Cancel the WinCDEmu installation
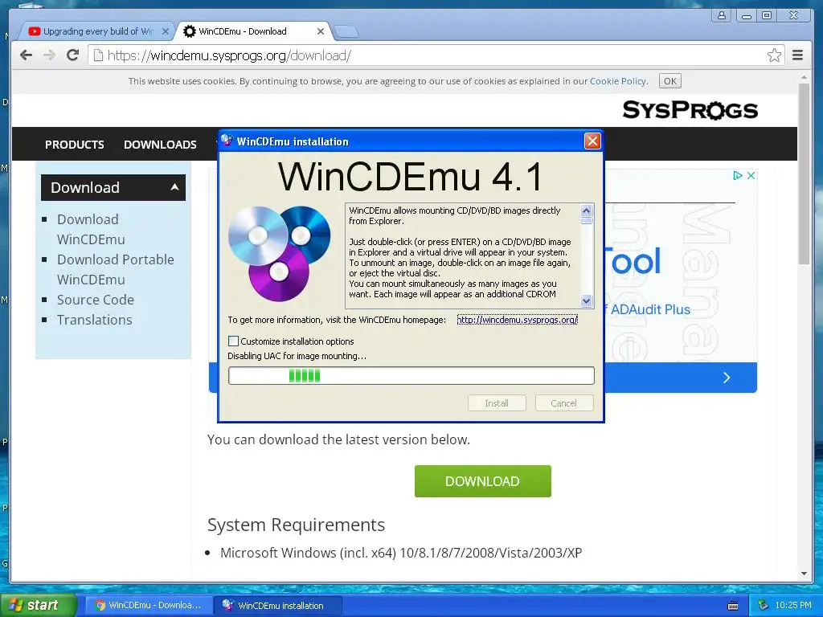This screenshot has height=617, width=823. [563, 403]
